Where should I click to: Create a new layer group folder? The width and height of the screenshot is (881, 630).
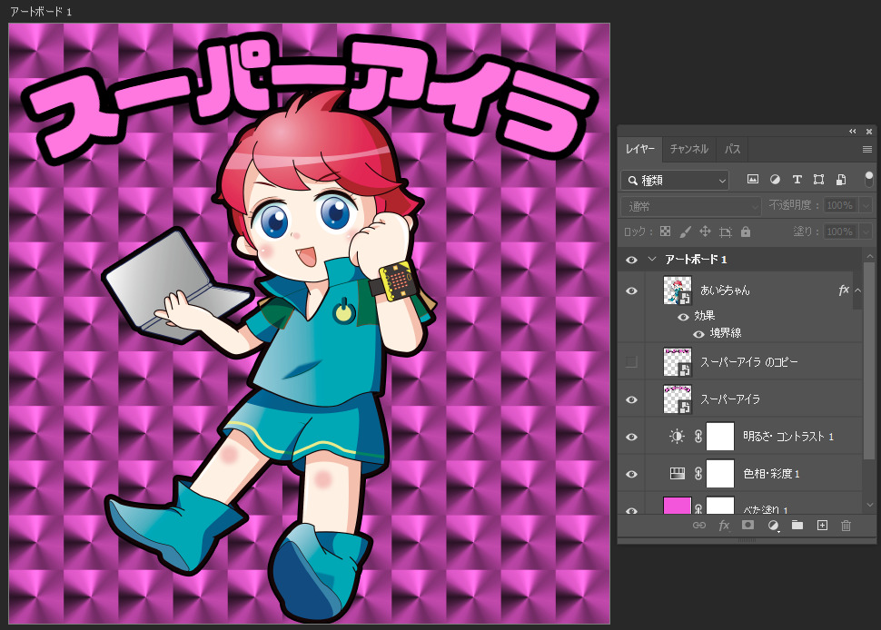[797, 525]
